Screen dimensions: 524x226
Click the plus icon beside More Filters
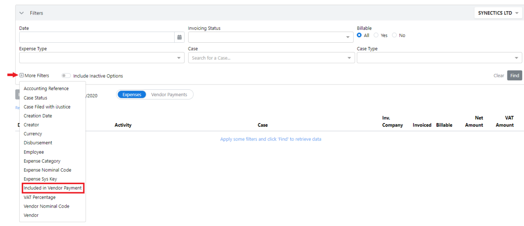[x=21, y=76]
